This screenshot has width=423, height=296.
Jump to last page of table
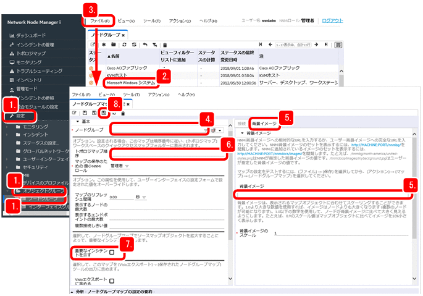(326, 44)
